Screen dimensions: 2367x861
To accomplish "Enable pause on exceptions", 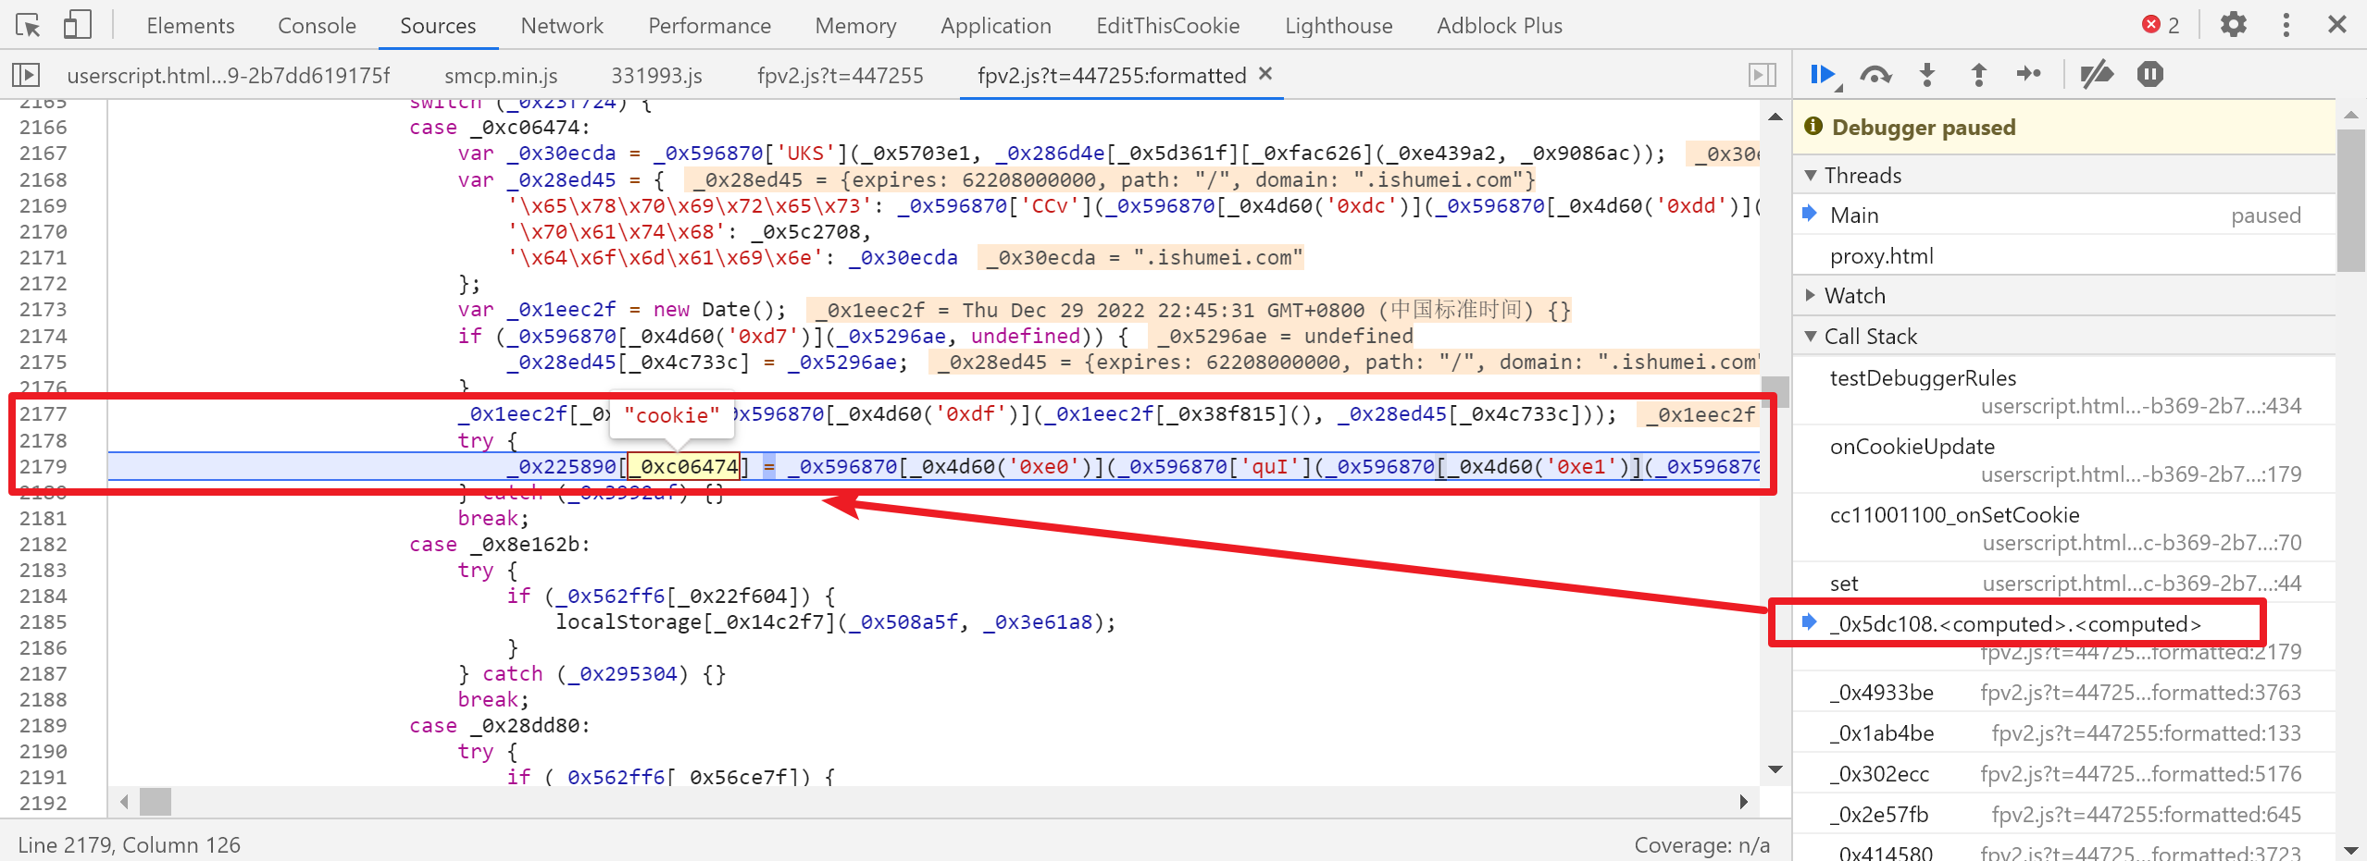I will [x=2149, y=74].
